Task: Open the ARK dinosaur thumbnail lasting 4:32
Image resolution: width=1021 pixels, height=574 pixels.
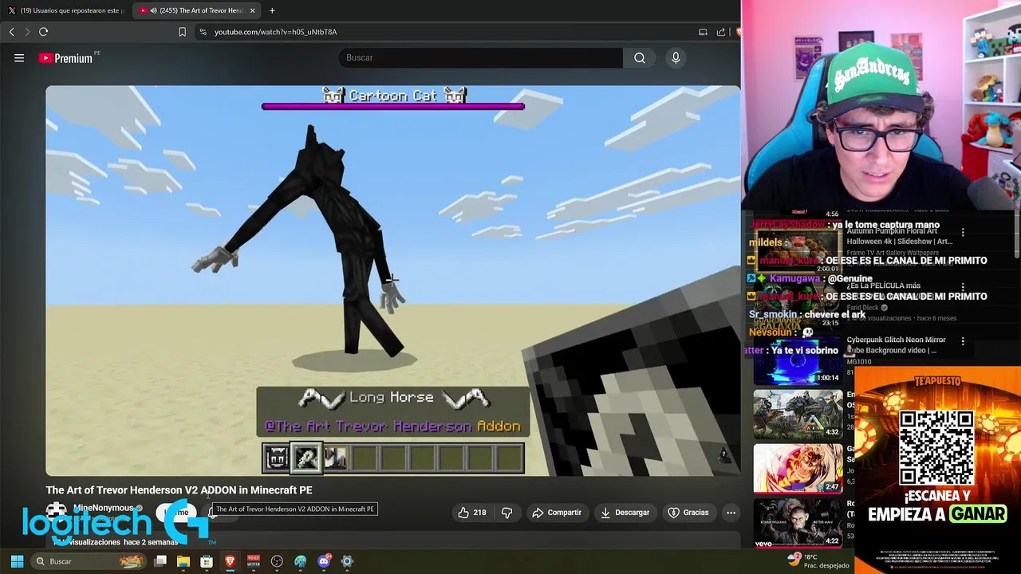Action: pyautogui.click(x=798, y=415)
